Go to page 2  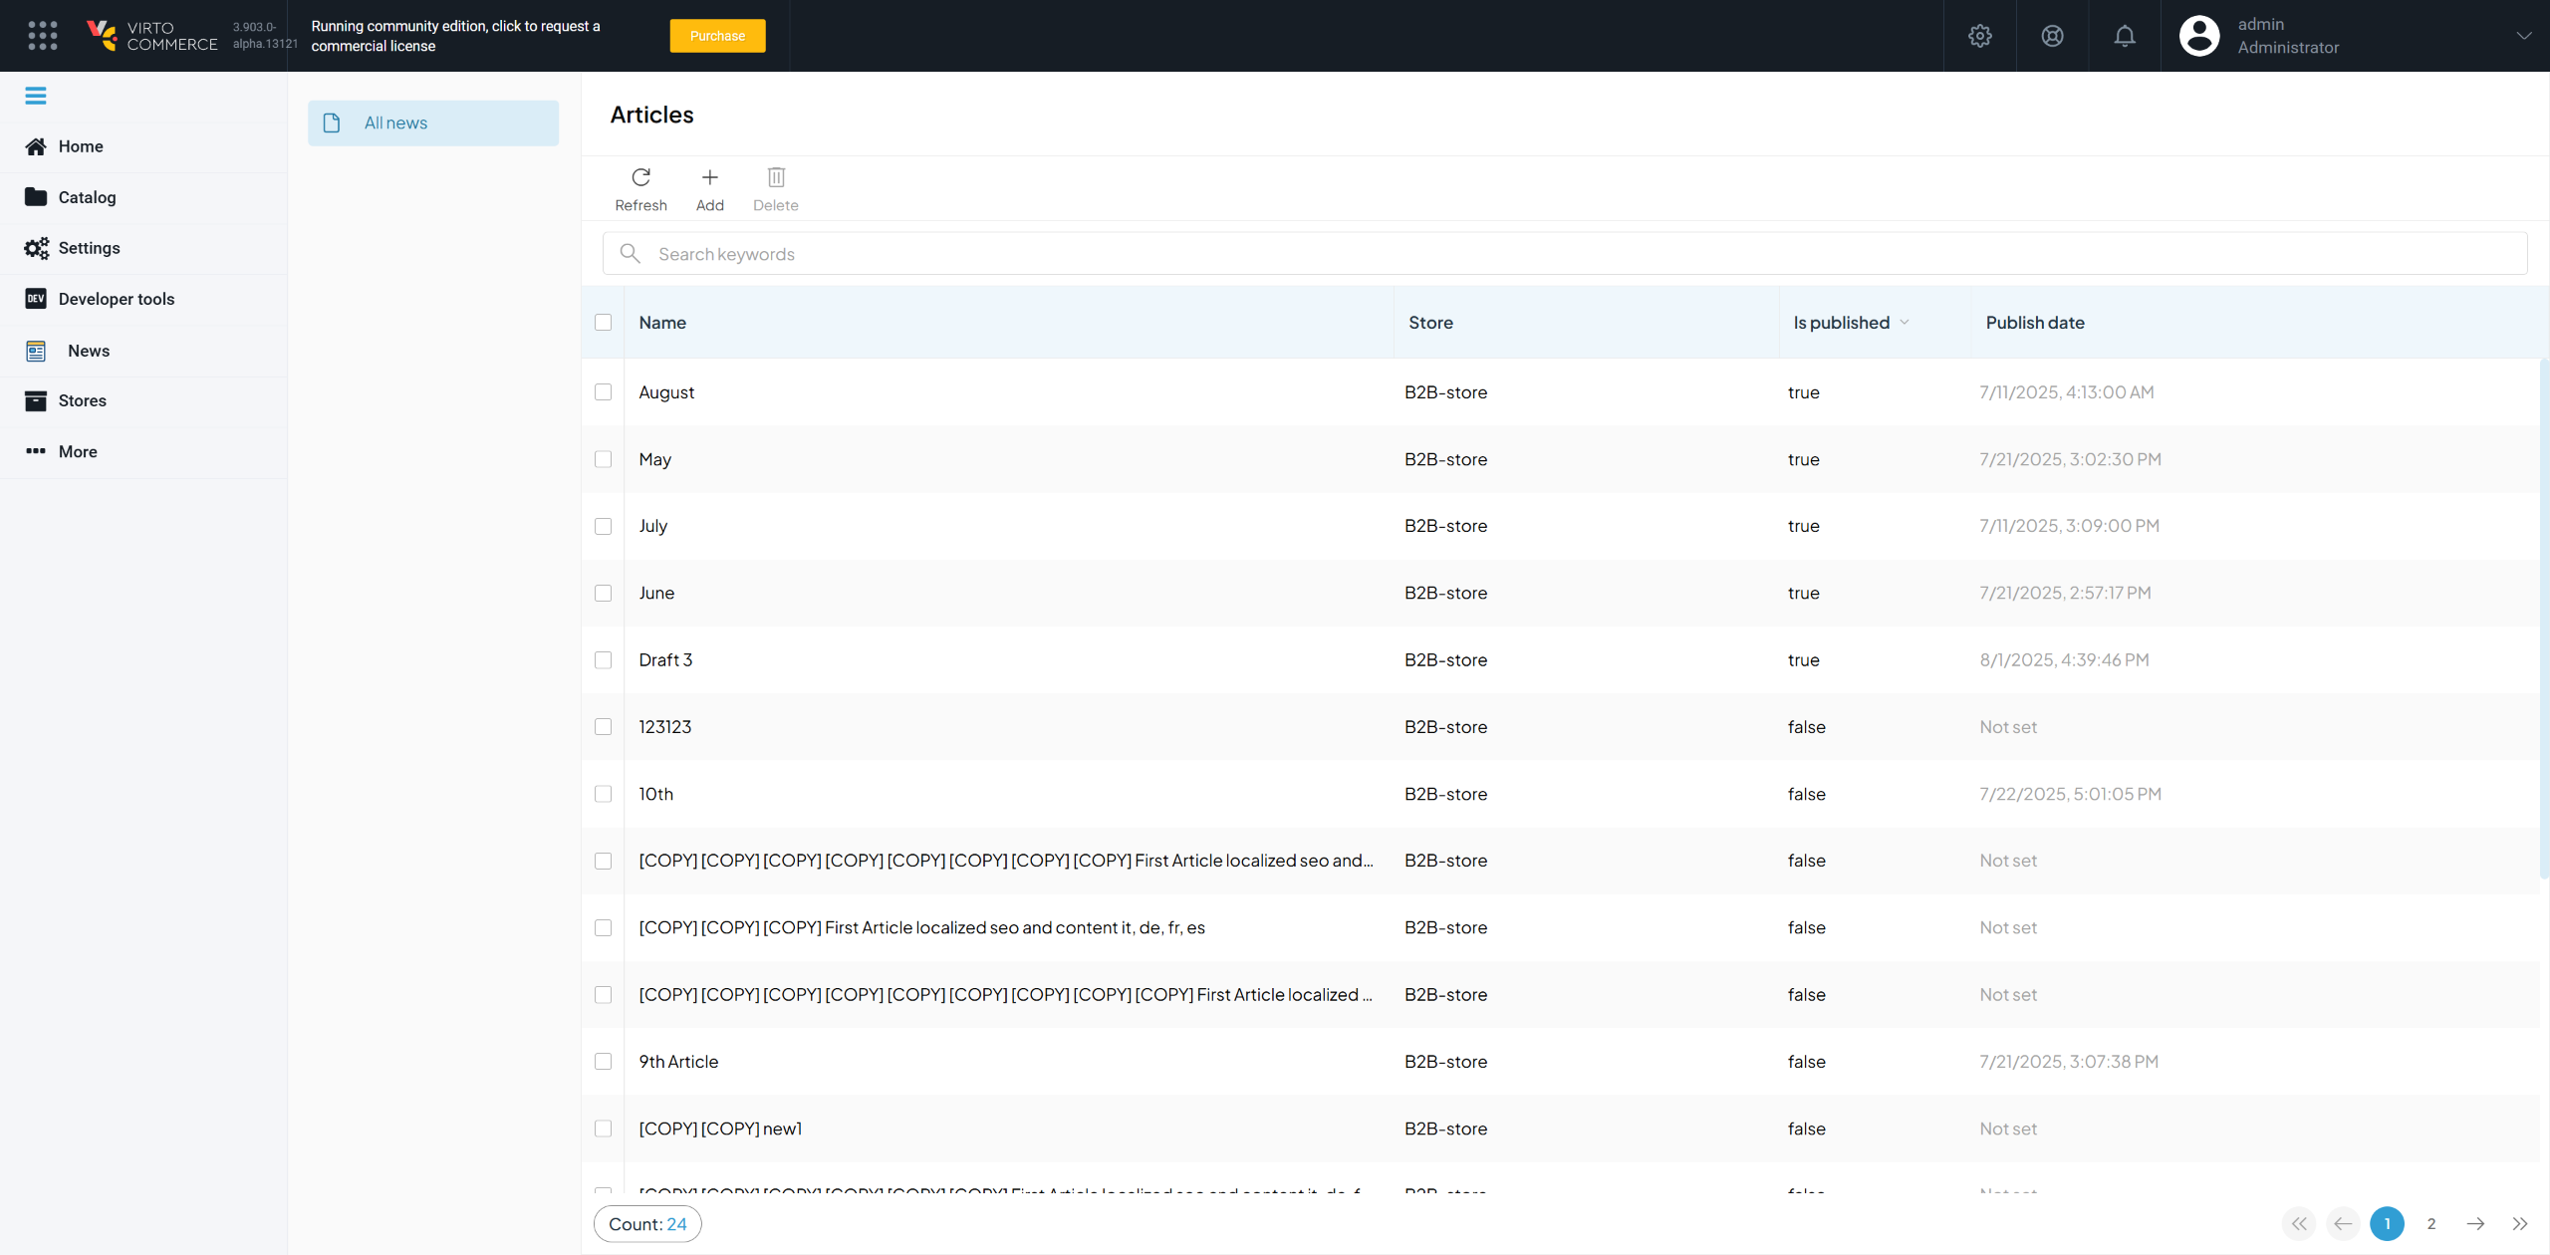[x=2430, y=1223]
